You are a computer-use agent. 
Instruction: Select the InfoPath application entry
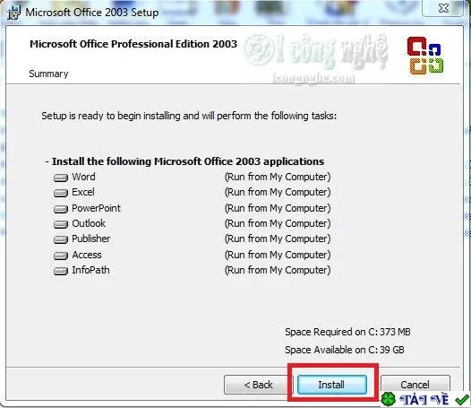90,270
